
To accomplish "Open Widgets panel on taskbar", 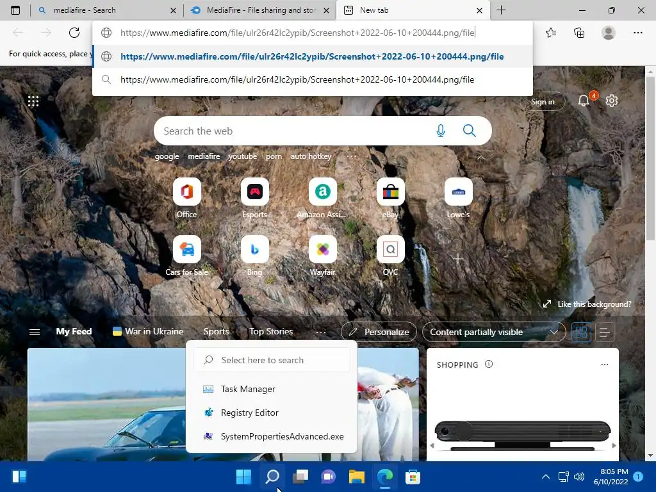I will point(19,477).
